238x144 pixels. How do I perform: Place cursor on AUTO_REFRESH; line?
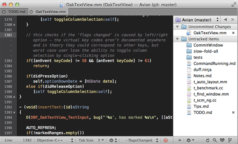(x=41, y=127)
